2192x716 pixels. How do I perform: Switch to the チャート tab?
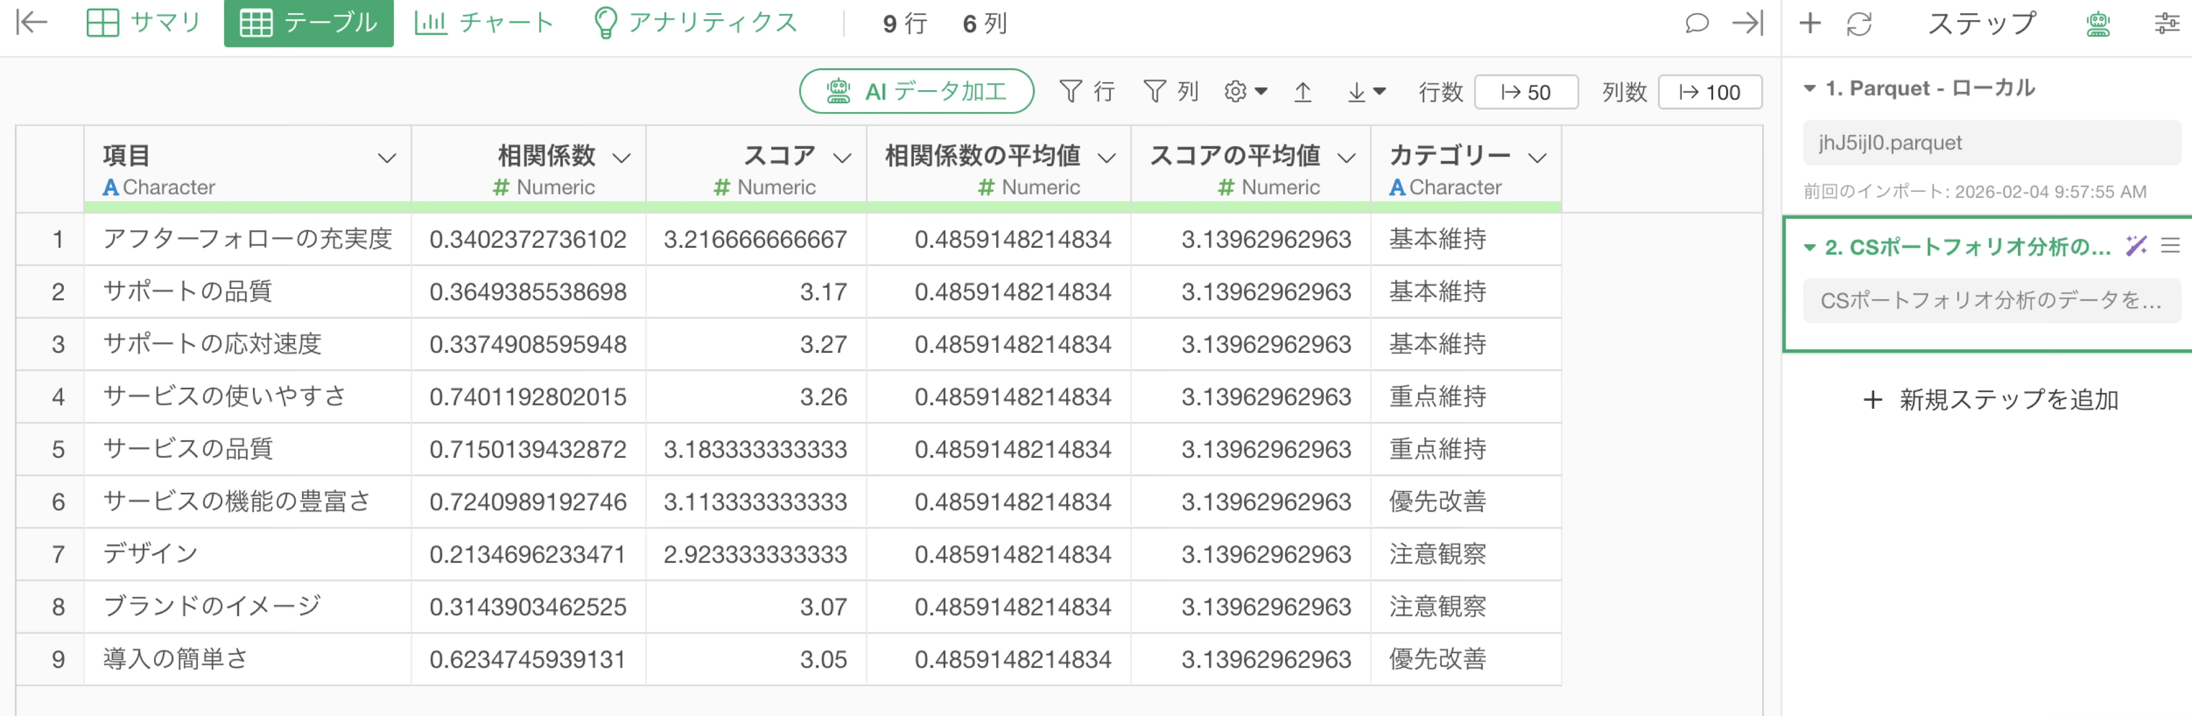click(483, 23)
